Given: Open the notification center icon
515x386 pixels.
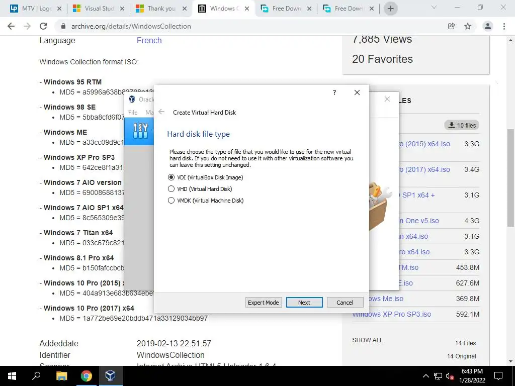Looking at the screenshot, I should click(498, 376).
